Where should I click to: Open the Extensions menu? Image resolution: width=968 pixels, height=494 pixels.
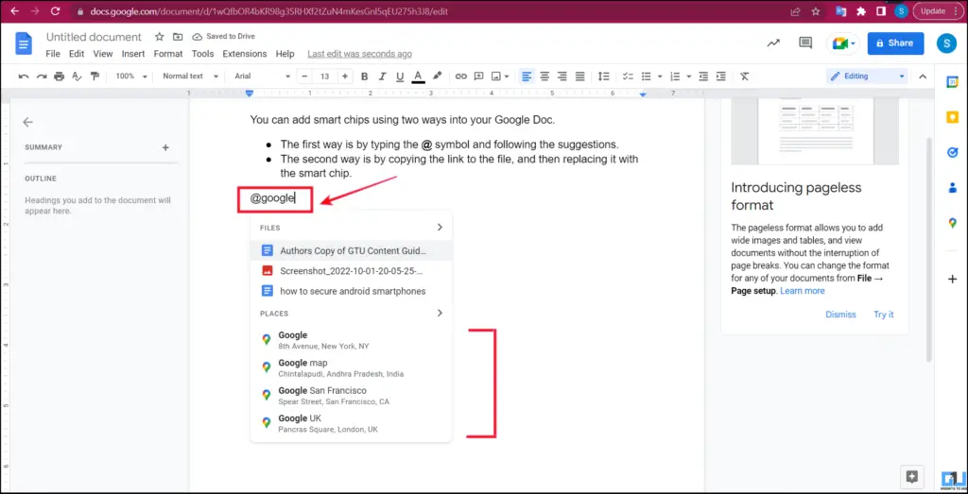pyautogui.click(x=245, y=54)
